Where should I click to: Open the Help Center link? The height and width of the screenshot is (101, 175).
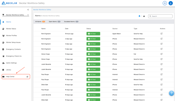click(16, 77)
